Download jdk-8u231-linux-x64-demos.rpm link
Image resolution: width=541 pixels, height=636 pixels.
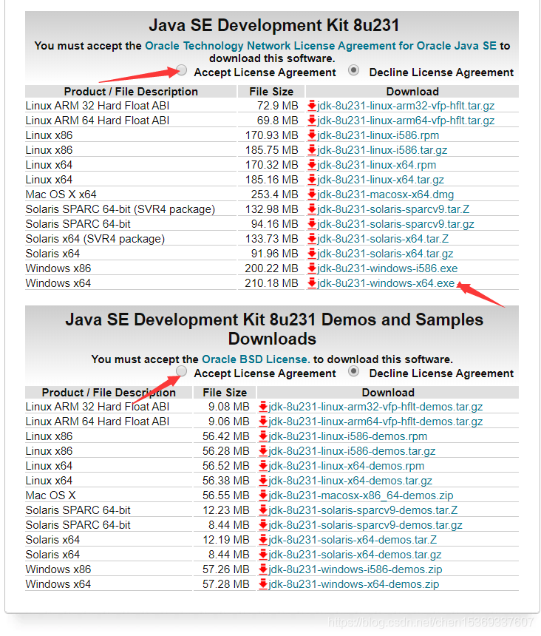(x=347, y=466)
